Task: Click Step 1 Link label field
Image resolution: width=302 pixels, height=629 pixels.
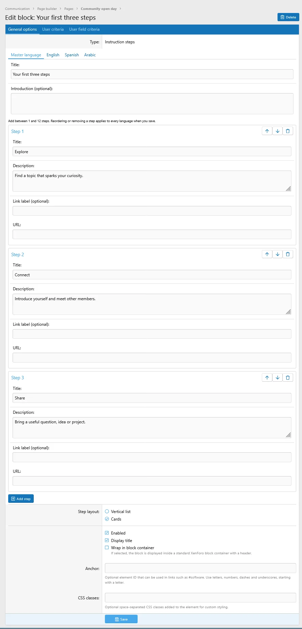Action: (x=152, y=211)
